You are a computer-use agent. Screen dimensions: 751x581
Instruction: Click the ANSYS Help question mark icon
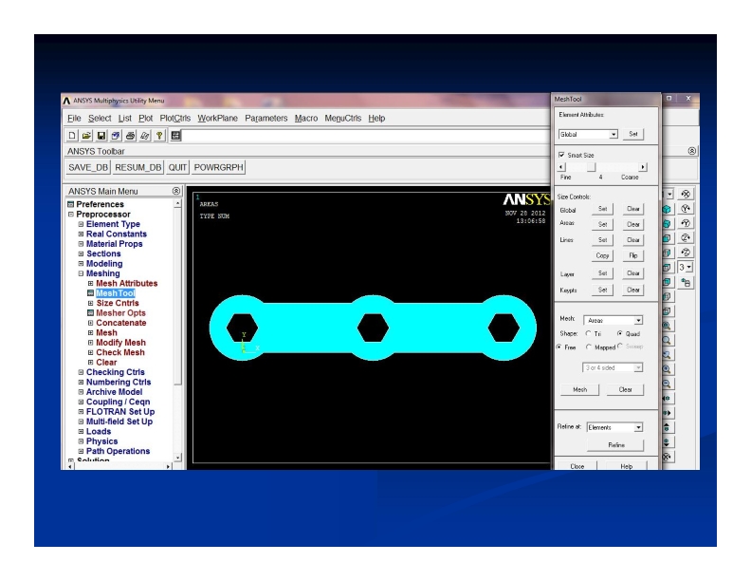coord(157,136)
